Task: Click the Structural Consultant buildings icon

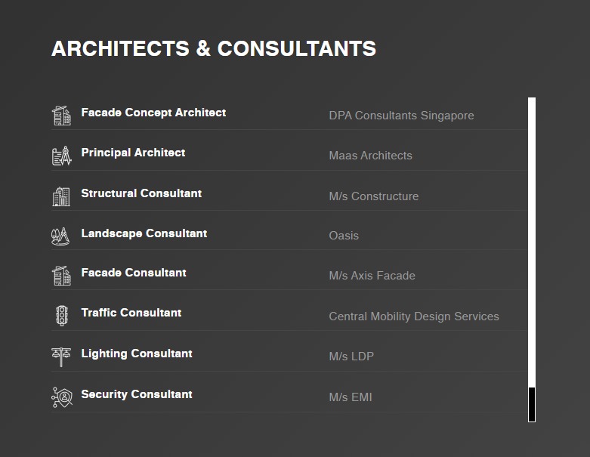Action: coord(61,196)
